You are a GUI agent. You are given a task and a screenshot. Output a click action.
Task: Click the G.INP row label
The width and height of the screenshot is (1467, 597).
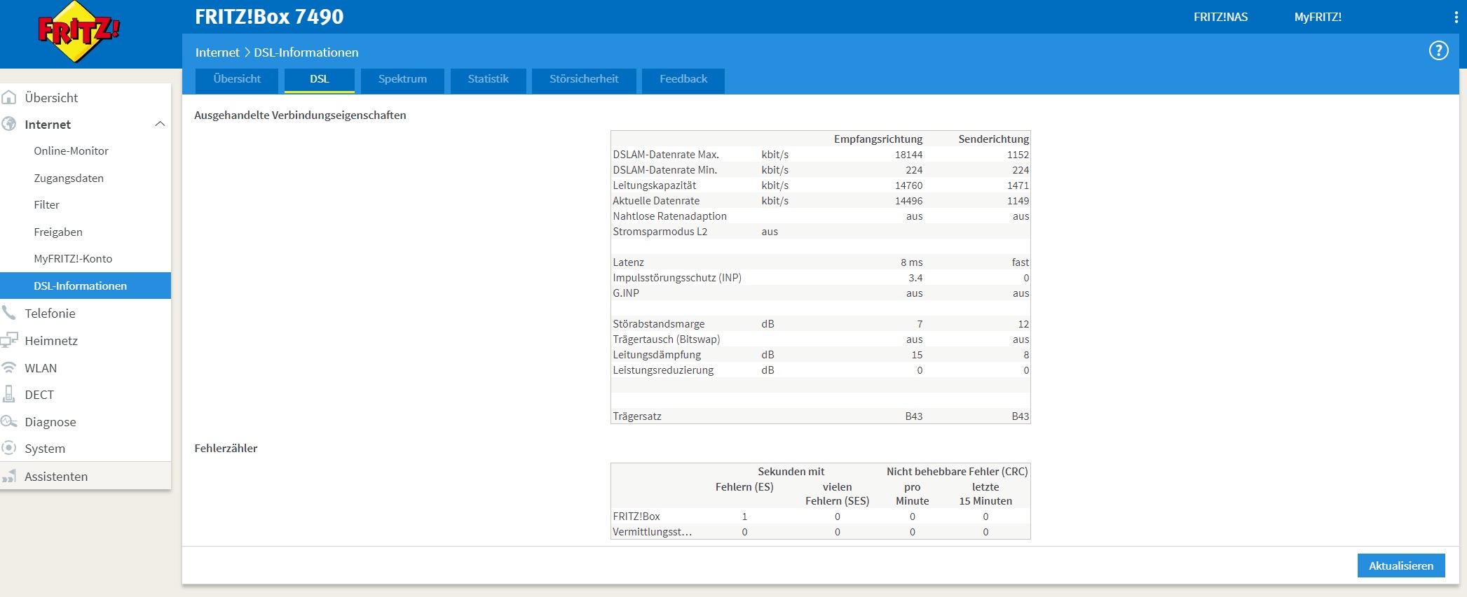(626, 293)
